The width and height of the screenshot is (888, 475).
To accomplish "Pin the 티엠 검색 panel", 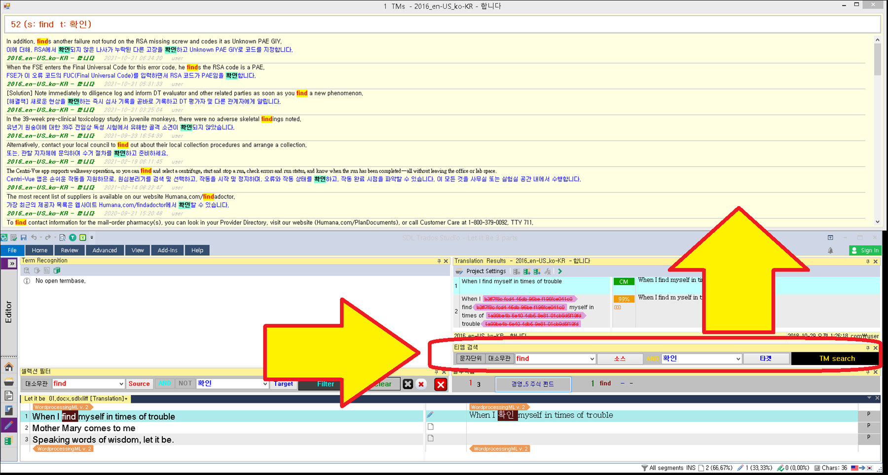I will point(868,348).
